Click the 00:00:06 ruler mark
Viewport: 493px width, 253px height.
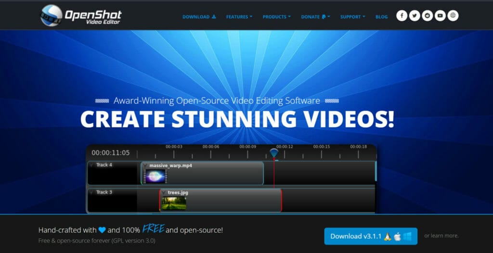pos(211,147)
